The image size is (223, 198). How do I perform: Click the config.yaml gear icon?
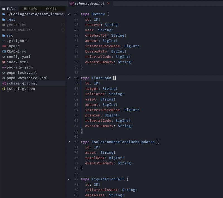tap(4, 57)
